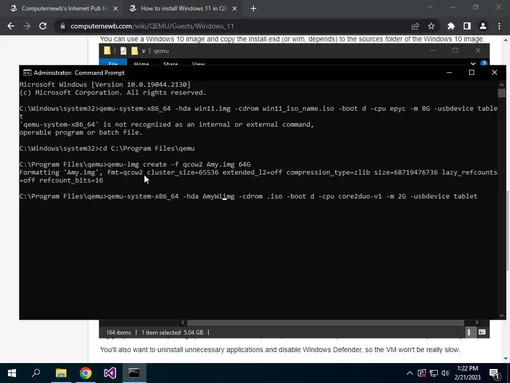Screen dimensions: 510x383
Task: Open the Explorer View ribbon tab
Action: pos(198,63)
